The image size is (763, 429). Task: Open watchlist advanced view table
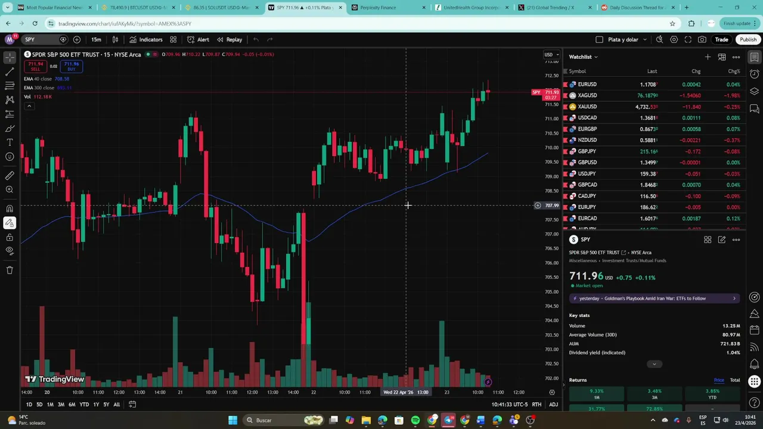(722, 57)
